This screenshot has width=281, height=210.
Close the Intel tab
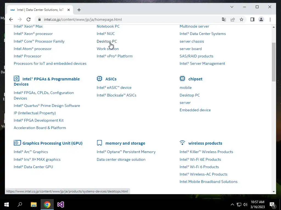click(68, 10)
